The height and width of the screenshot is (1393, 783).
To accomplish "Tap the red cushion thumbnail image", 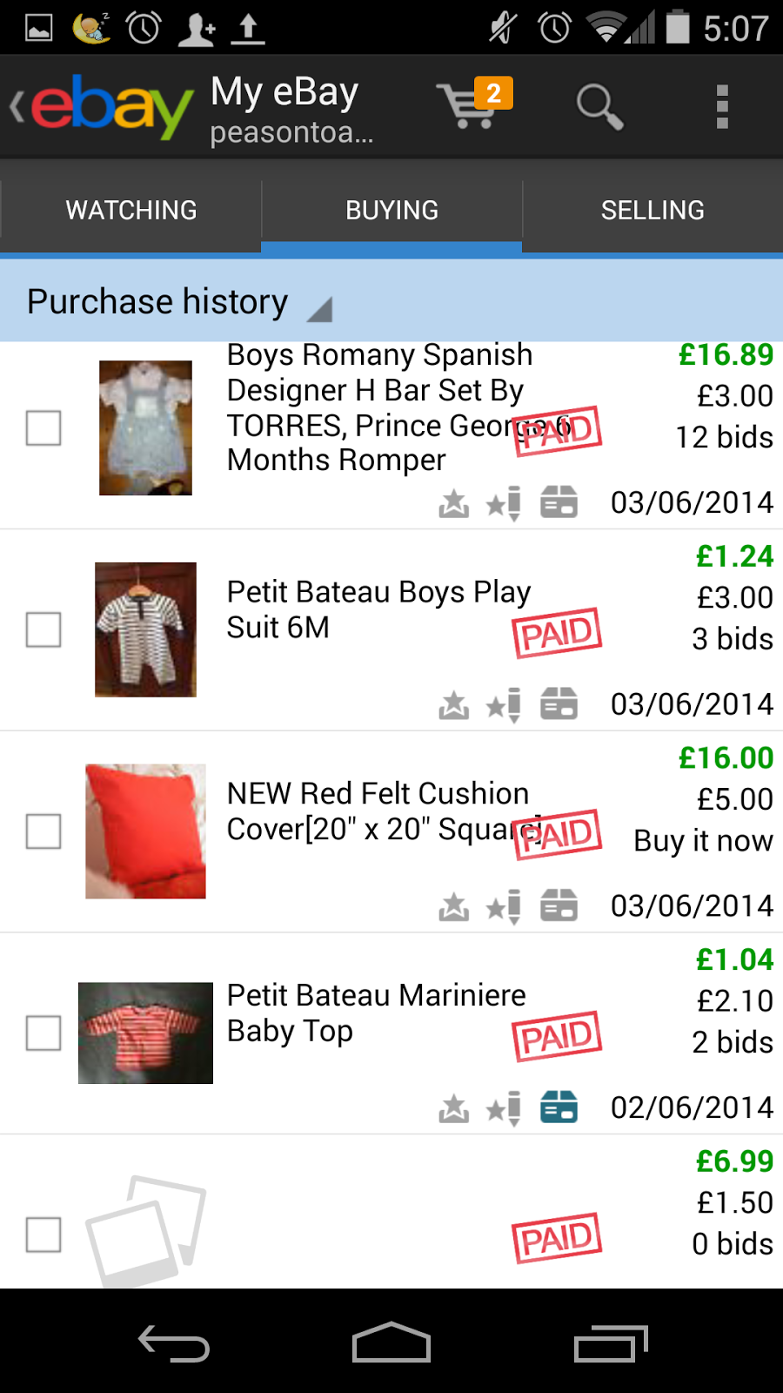I will pyautogui.click(x=145, y=831).
